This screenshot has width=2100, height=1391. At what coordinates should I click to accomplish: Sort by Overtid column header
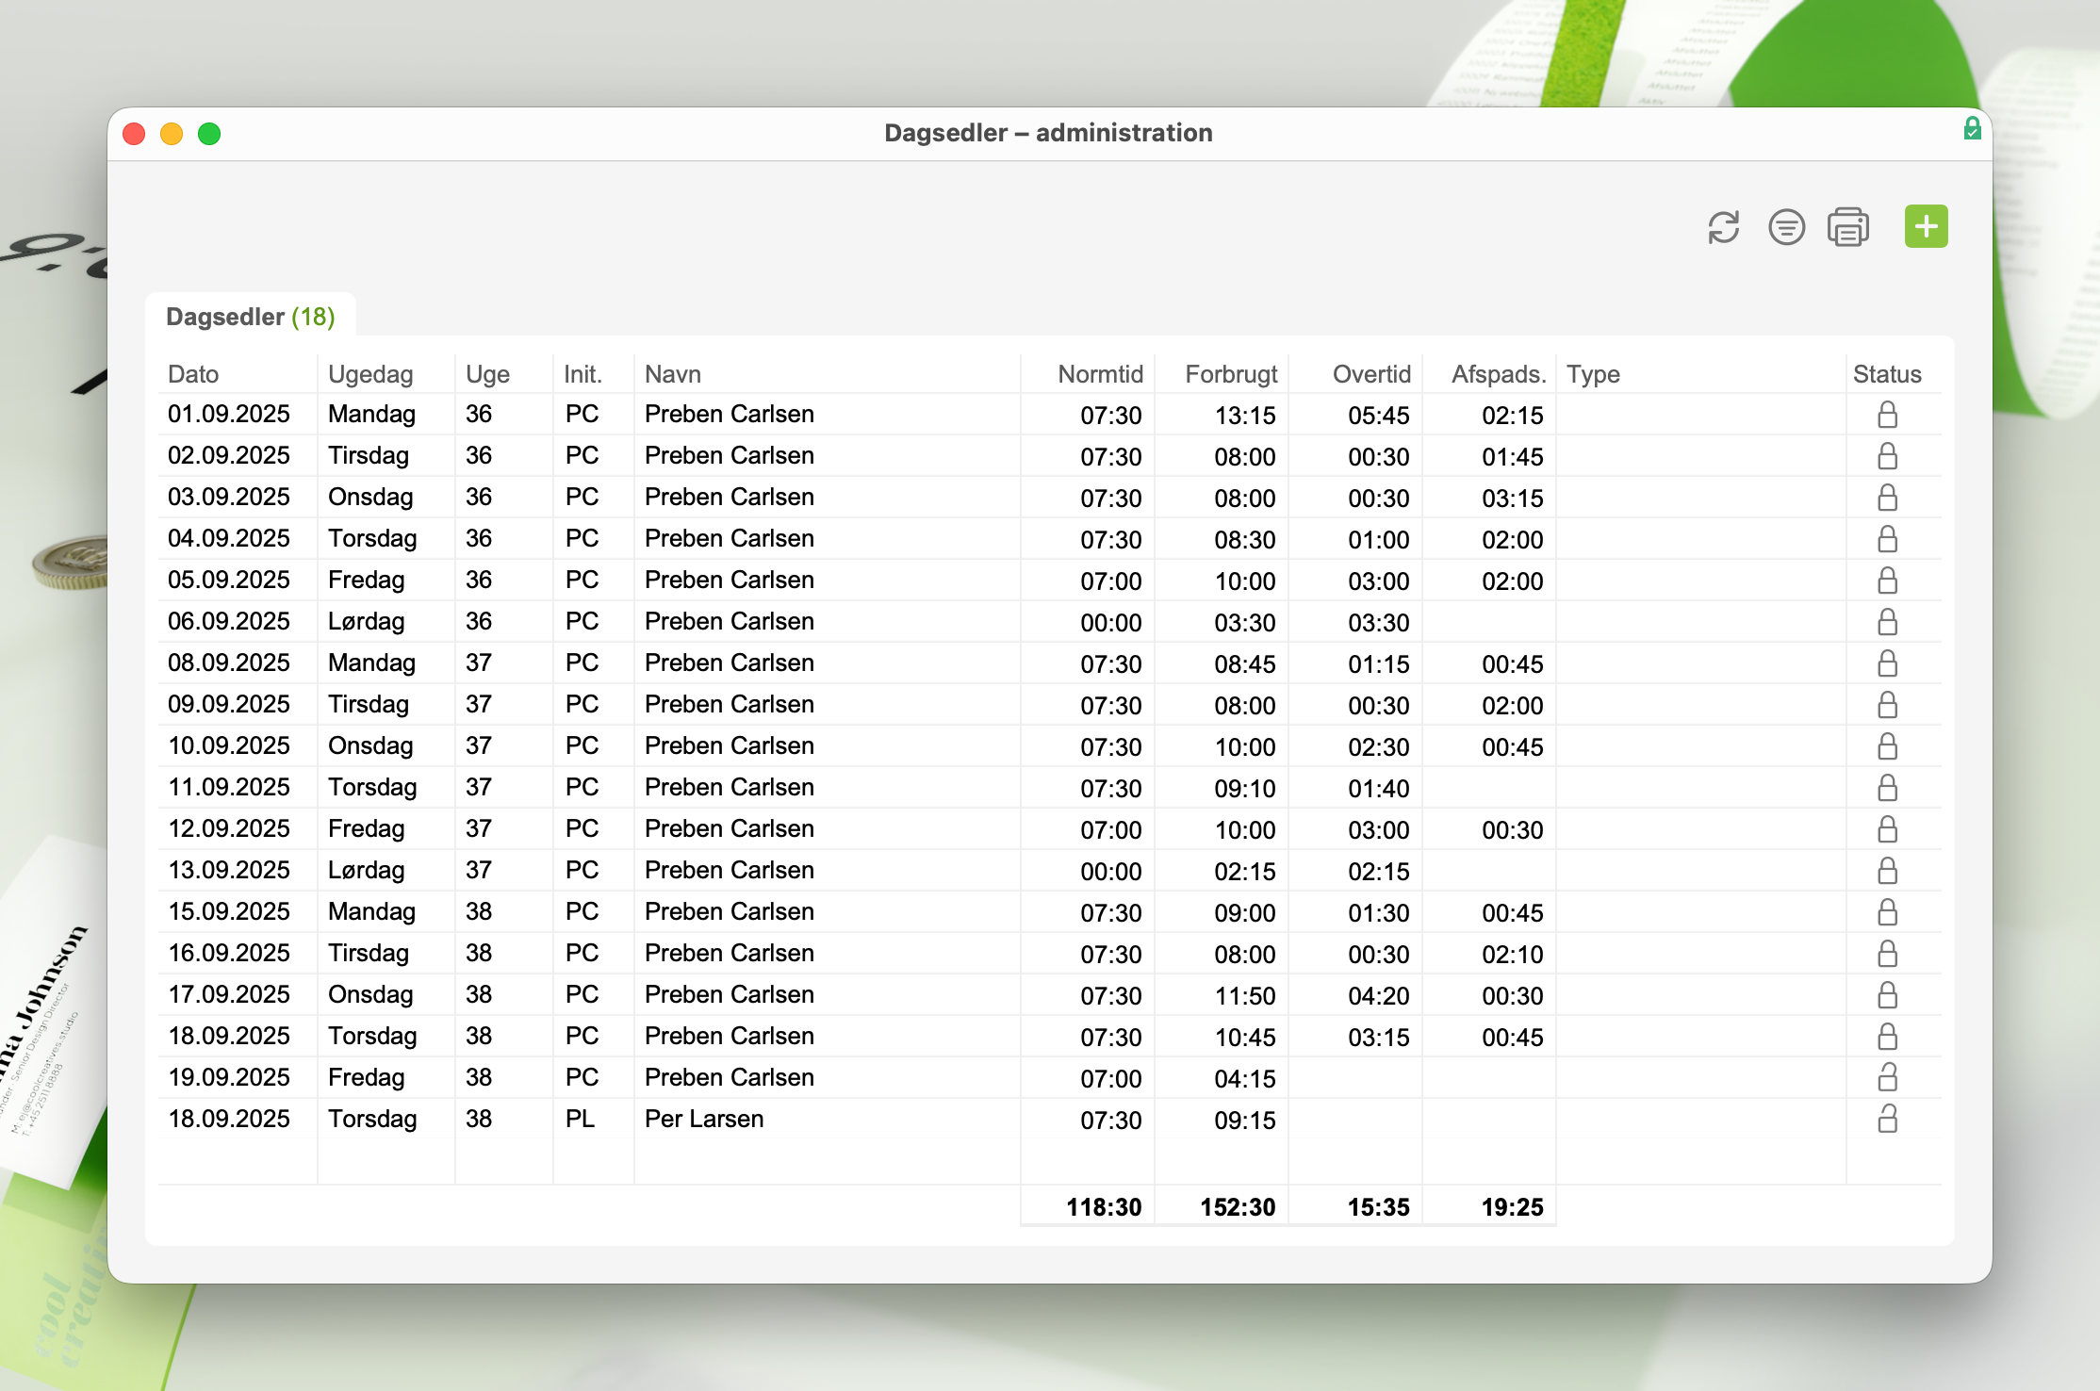(x=1370, y=374)
